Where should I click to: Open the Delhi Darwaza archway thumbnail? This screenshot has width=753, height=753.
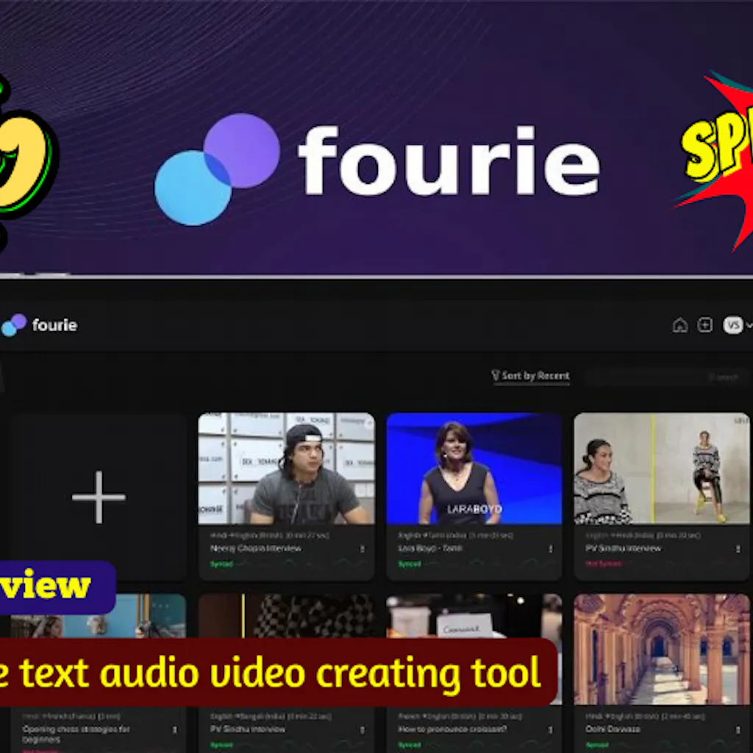[661, 649]
